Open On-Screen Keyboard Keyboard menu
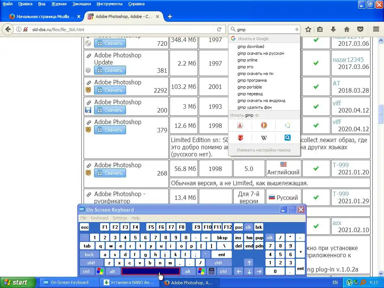This screenshot has width=384, height=288. click(99, 218)
